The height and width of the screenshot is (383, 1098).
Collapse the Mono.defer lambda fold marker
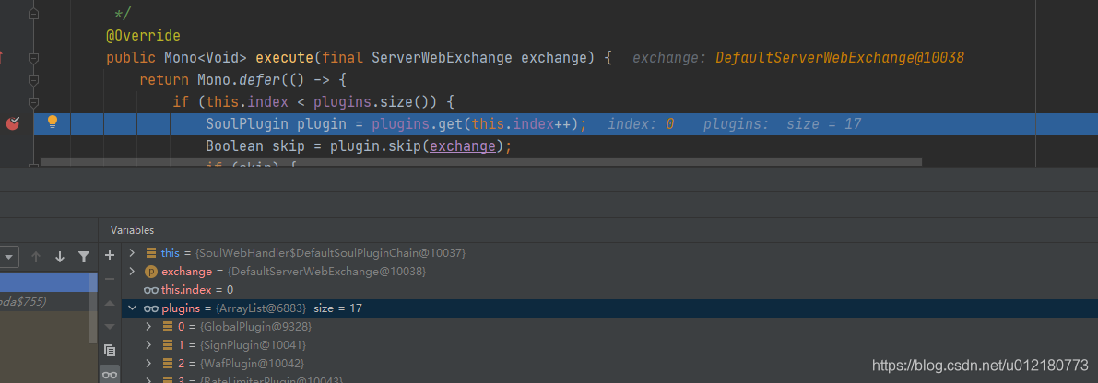(33, 80)
